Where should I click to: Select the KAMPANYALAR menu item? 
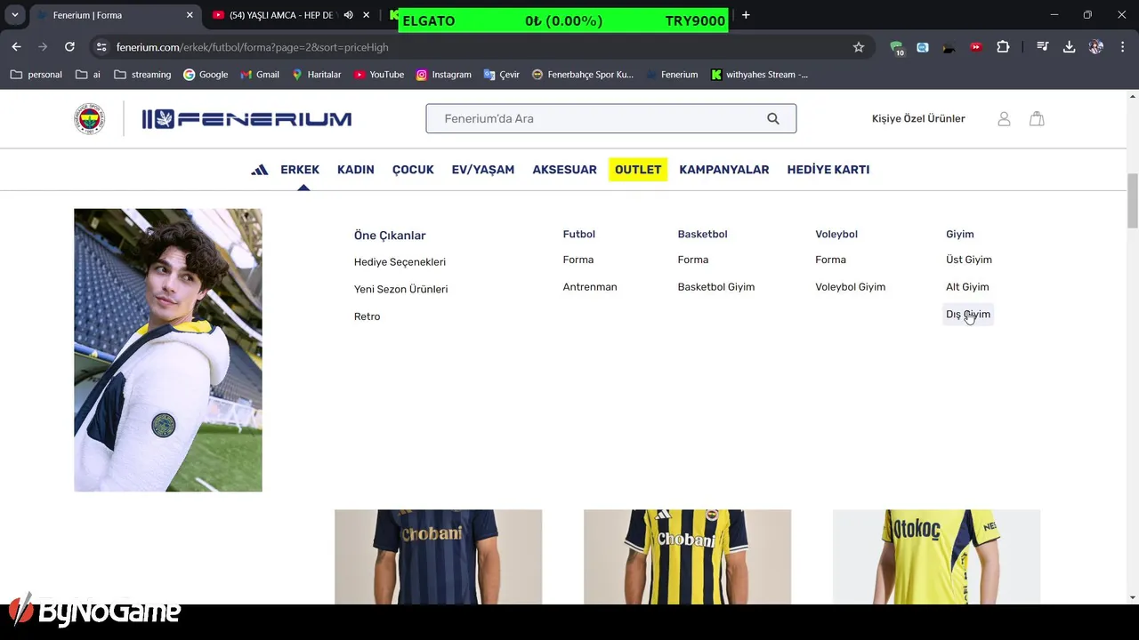coord(724,170)
